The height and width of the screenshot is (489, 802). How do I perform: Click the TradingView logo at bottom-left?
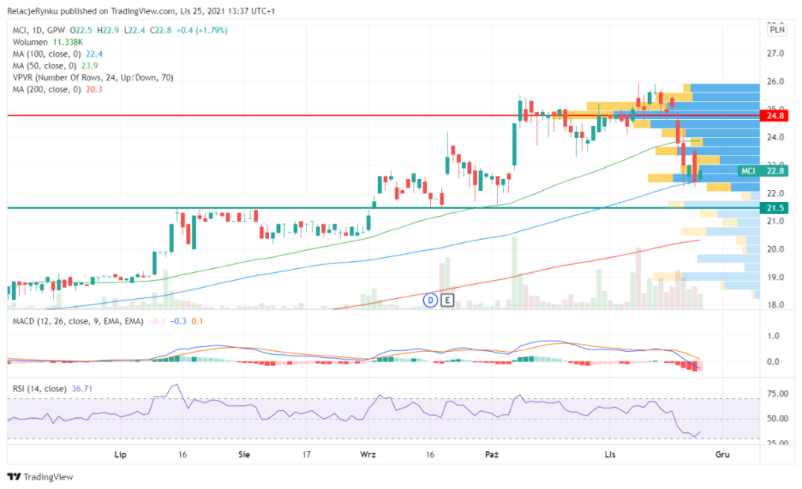pyautogui.click(x=40, y=476)
